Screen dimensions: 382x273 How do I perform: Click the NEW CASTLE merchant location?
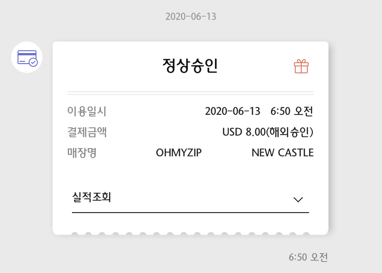click(282, 153)
